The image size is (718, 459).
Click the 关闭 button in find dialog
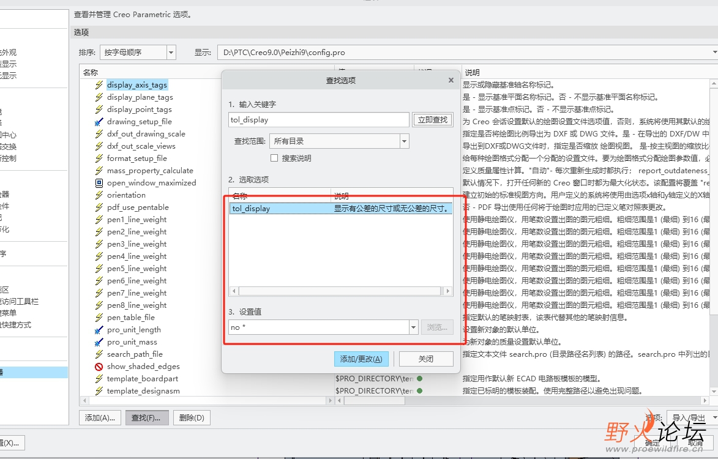[x=426, y=359]
